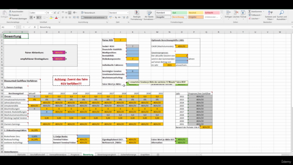Open underline style dropdown arrow
This screenshot has width=293, height=165.
(40, 17)
